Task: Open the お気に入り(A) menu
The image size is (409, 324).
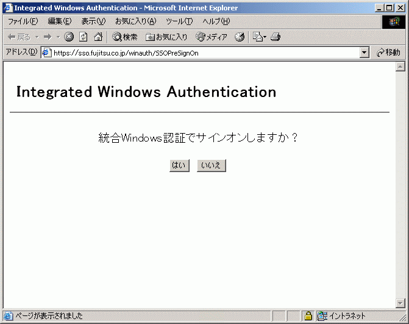Action: pos(136,21)
